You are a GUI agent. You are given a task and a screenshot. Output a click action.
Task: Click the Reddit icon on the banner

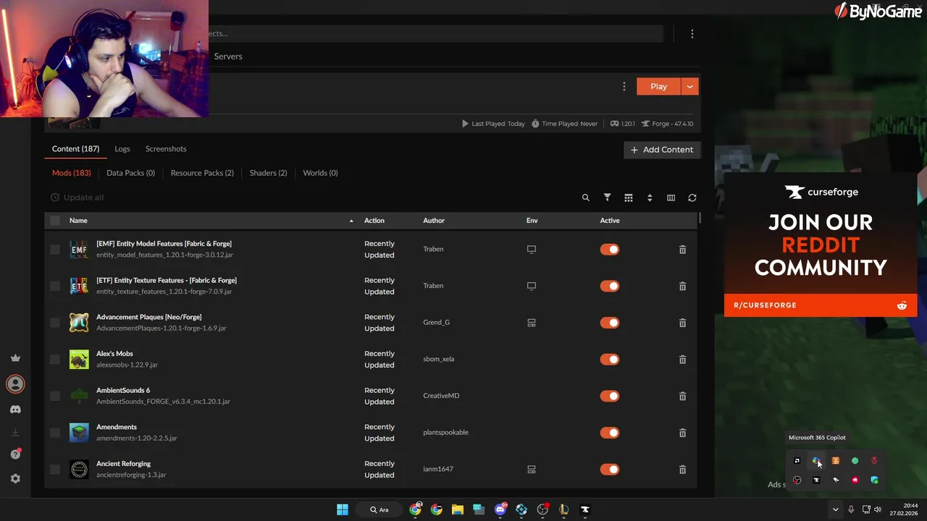pos(902,305)
